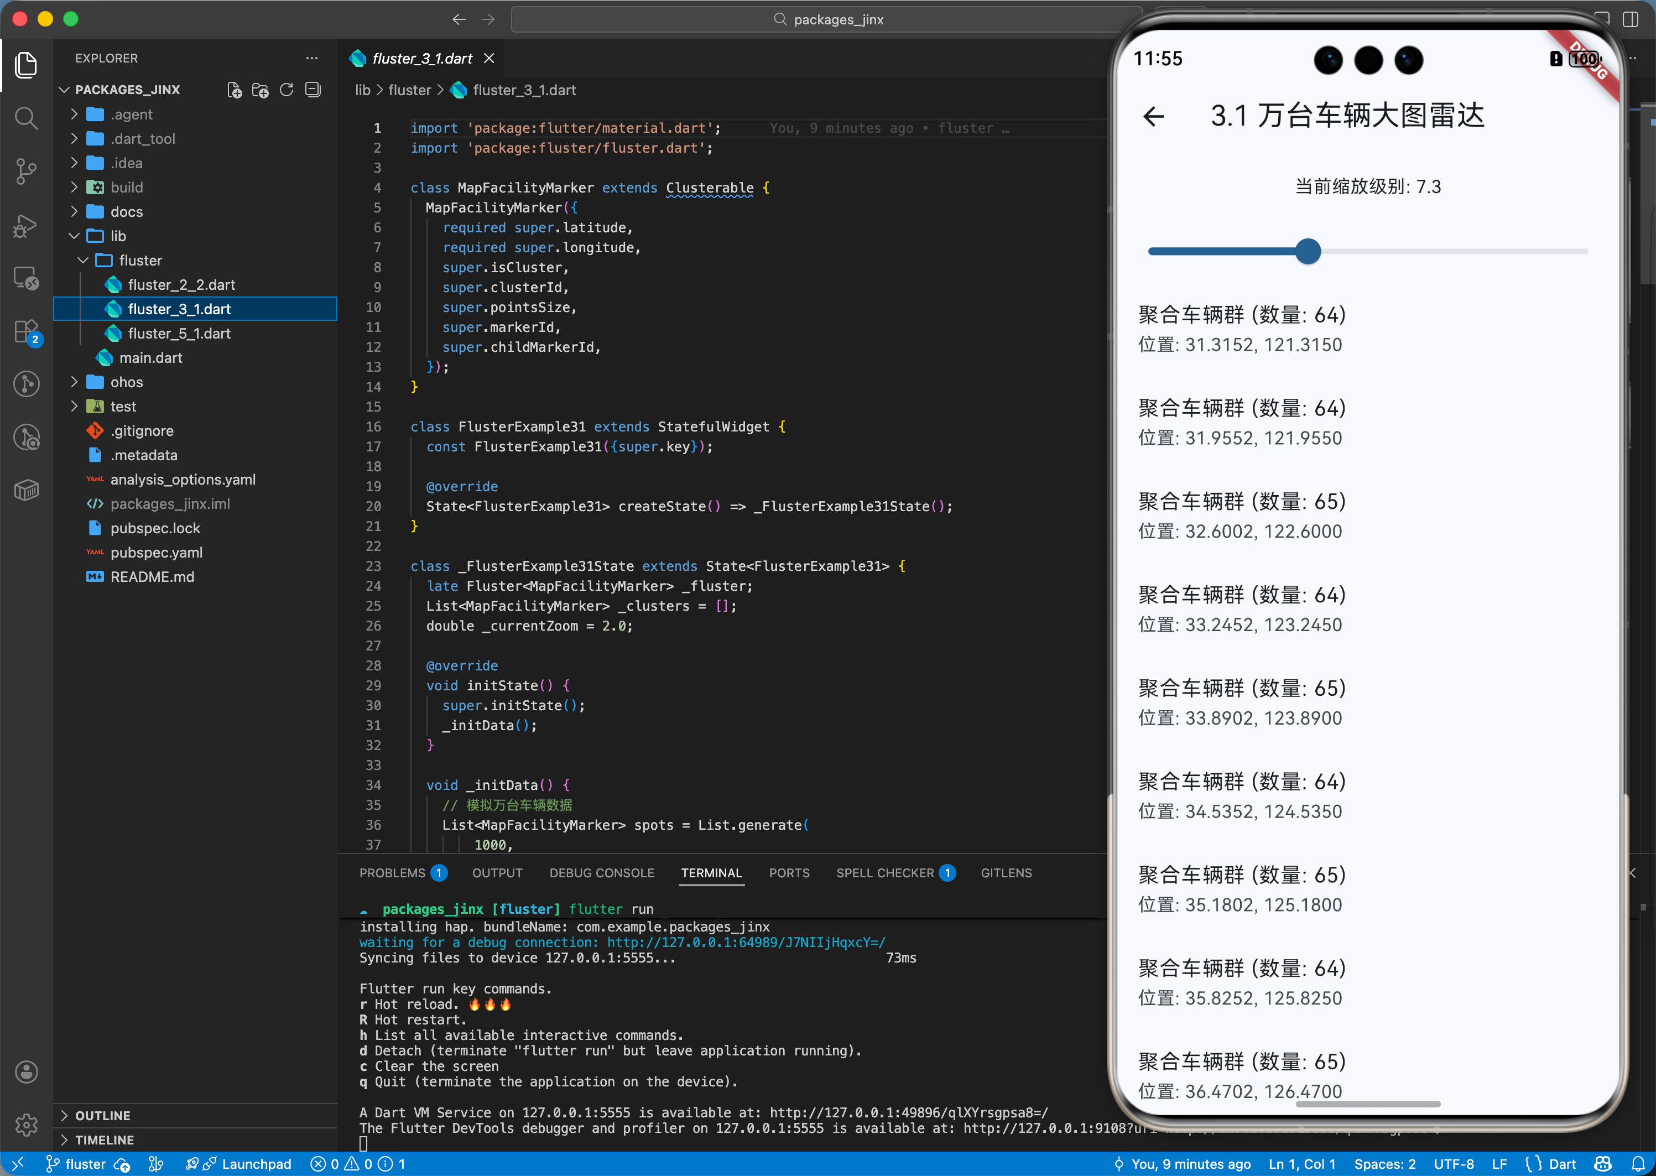Open Run and Debug view
The width and height of the screenshot is (1656, 1176).
pos(26,225)
